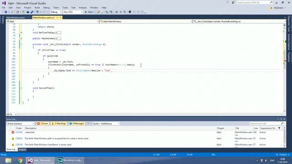Click the Find in Files toolbar icon
This screenshot has height=164, width=292.
click(99, 12)
